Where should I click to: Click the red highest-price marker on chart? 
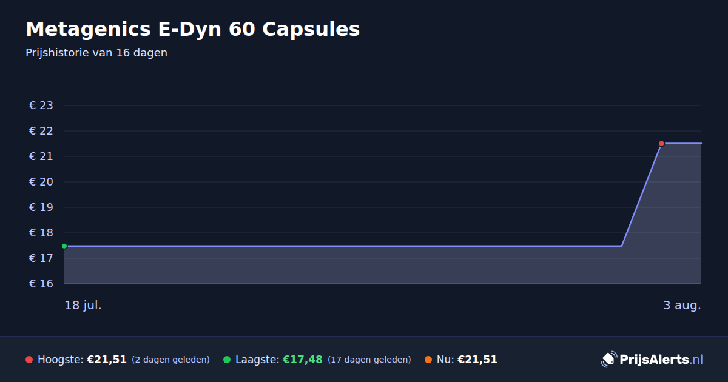661,144
